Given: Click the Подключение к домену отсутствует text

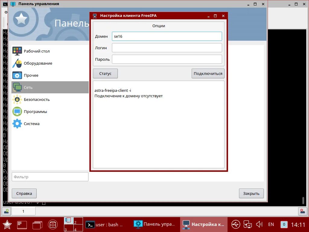Looking at the screenshot, I should tap(129, 96).
